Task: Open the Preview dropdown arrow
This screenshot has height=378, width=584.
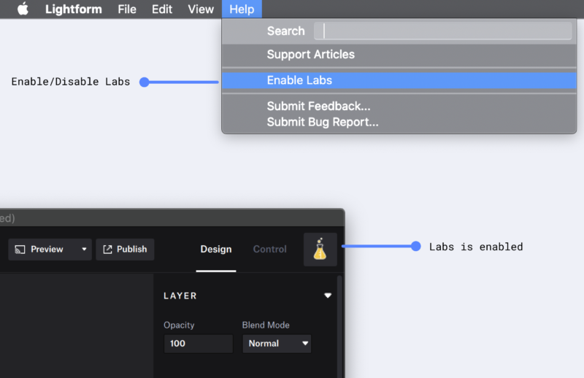Action: click(x=84, y=250)
